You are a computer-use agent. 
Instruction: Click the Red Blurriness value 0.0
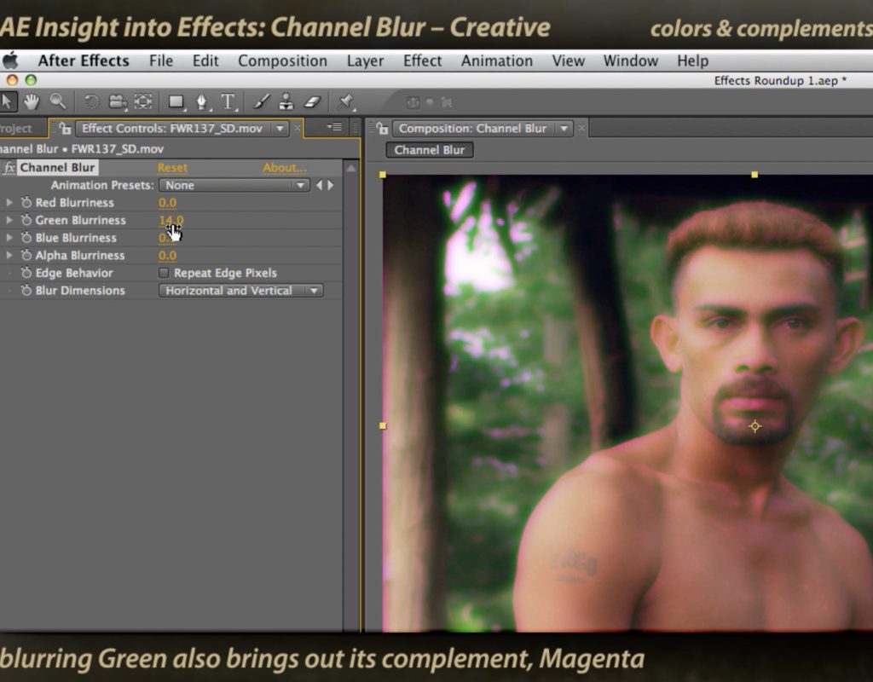[167, 203]
